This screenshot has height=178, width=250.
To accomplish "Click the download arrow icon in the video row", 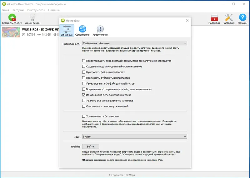I will 55,35.
